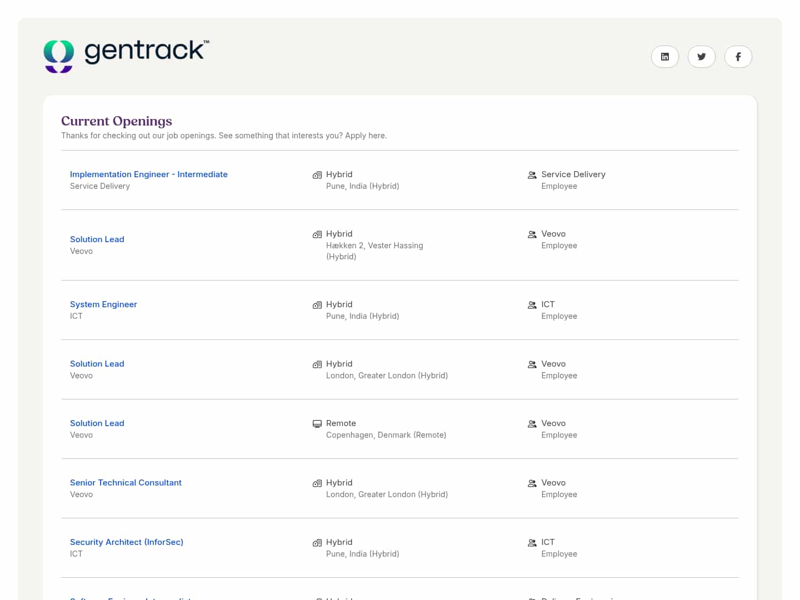Click people icon in Senior Technical Consultant row
The image size is (800, 600).
pos(532,483)
